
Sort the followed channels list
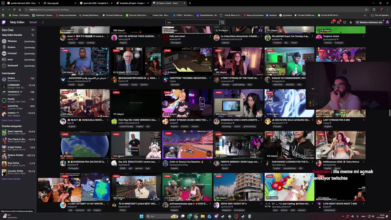(33, 35)
